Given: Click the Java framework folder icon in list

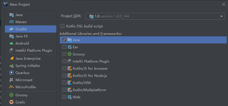Looking at the screenshot, I should click(x=70, y=40).
